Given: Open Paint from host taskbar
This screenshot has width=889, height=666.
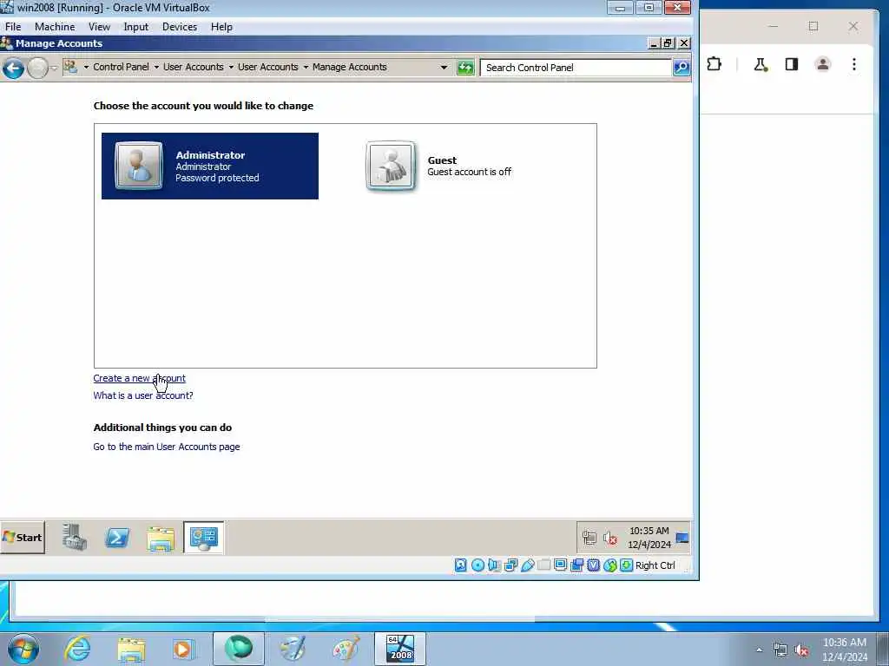Looking at the screenshot, I should (x=346, y=649).
